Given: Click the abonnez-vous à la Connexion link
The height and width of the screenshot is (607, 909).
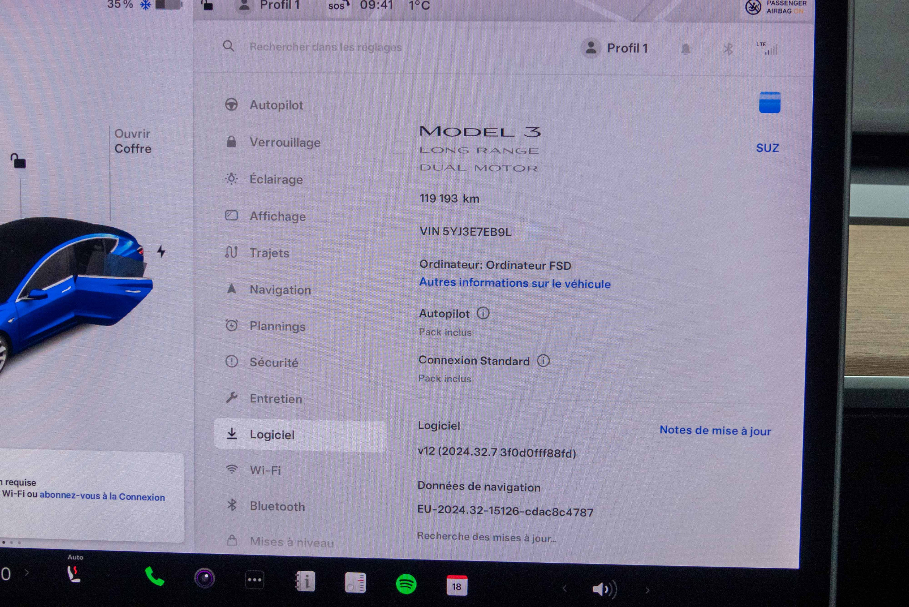Looking at the screenshot, I should pyautogui.click(x=102, y=497).
